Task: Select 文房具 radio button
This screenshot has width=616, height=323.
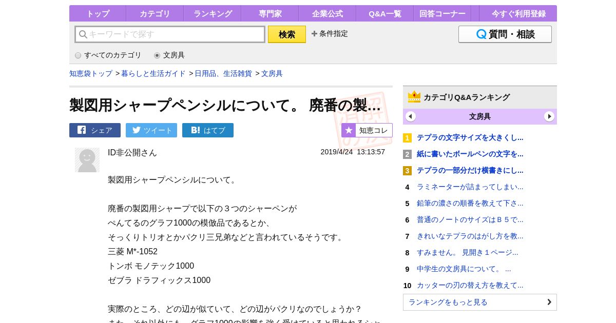Action: (x=157, y=55)
